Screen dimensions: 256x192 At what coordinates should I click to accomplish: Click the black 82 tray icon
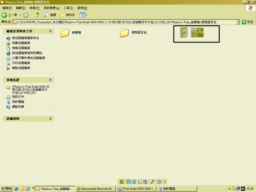243,189
